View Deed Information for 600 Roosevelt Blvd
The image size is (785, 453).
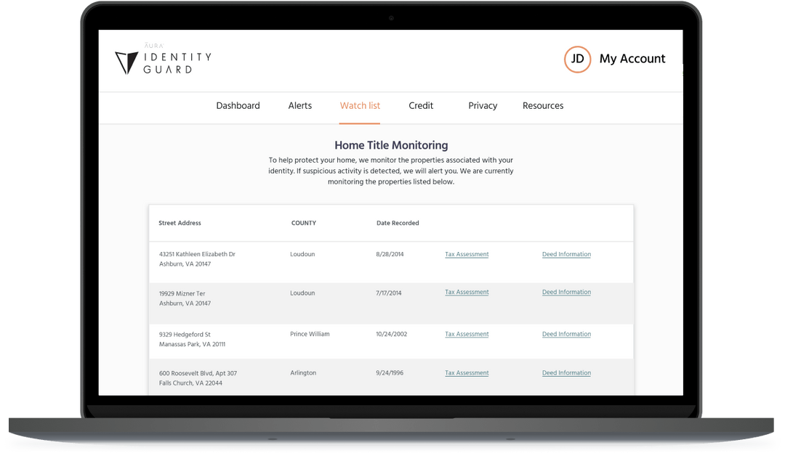[x=566, y=372]
